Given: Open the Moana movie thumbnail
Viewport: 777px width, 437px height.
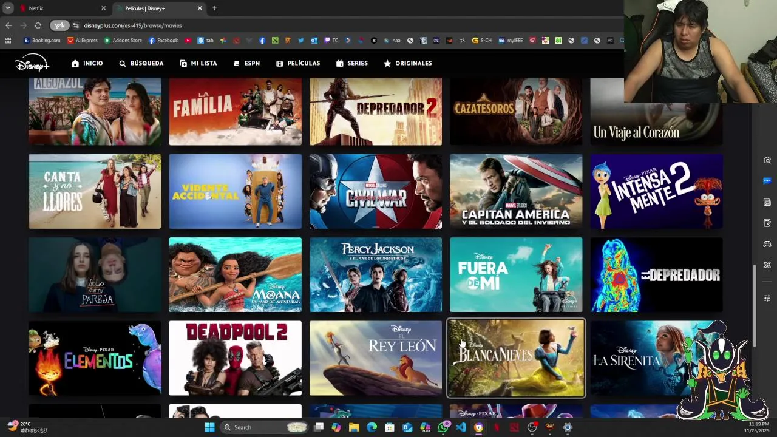Looking at the screenshot, I should pos(235,274).
